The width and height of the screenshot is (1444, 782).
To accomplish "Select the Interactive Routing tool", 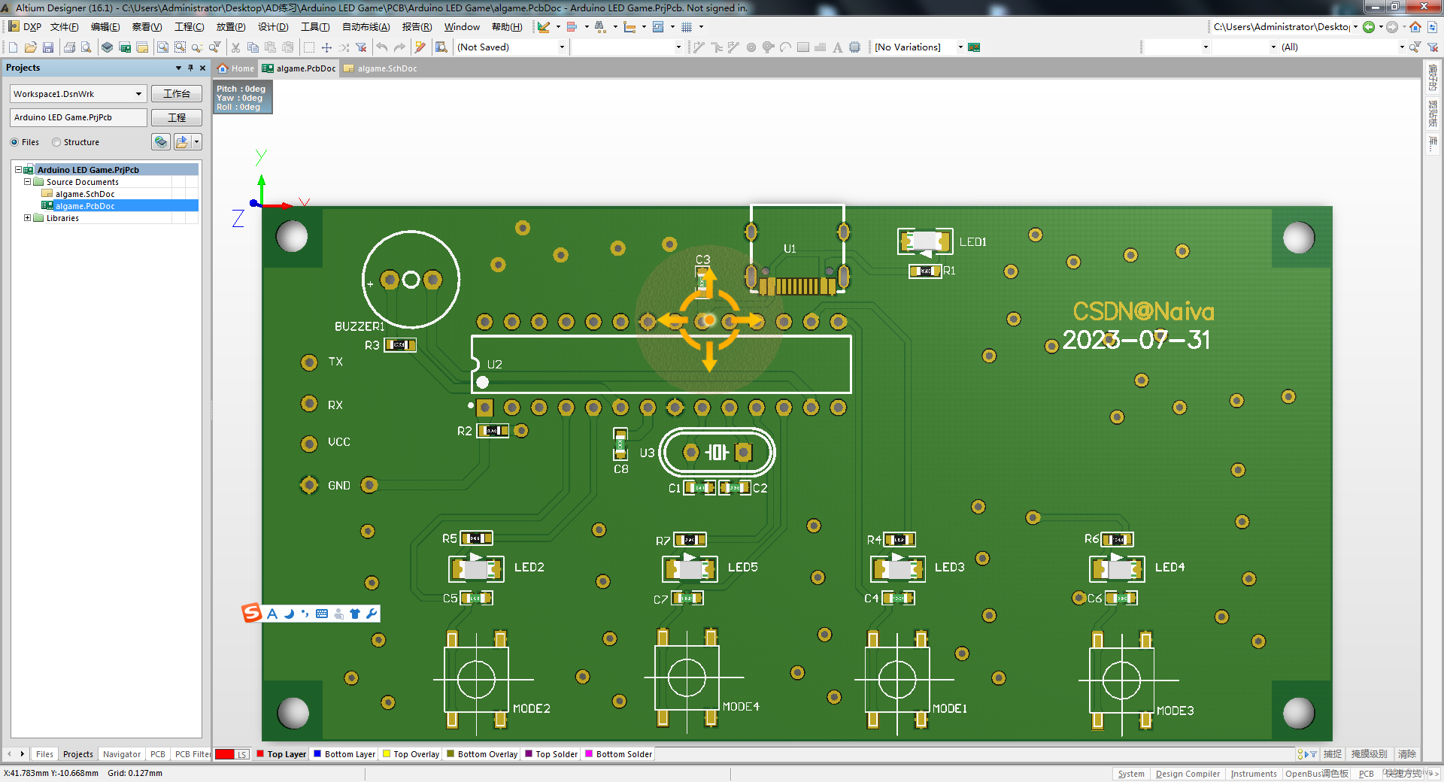I will coord(698,47).
